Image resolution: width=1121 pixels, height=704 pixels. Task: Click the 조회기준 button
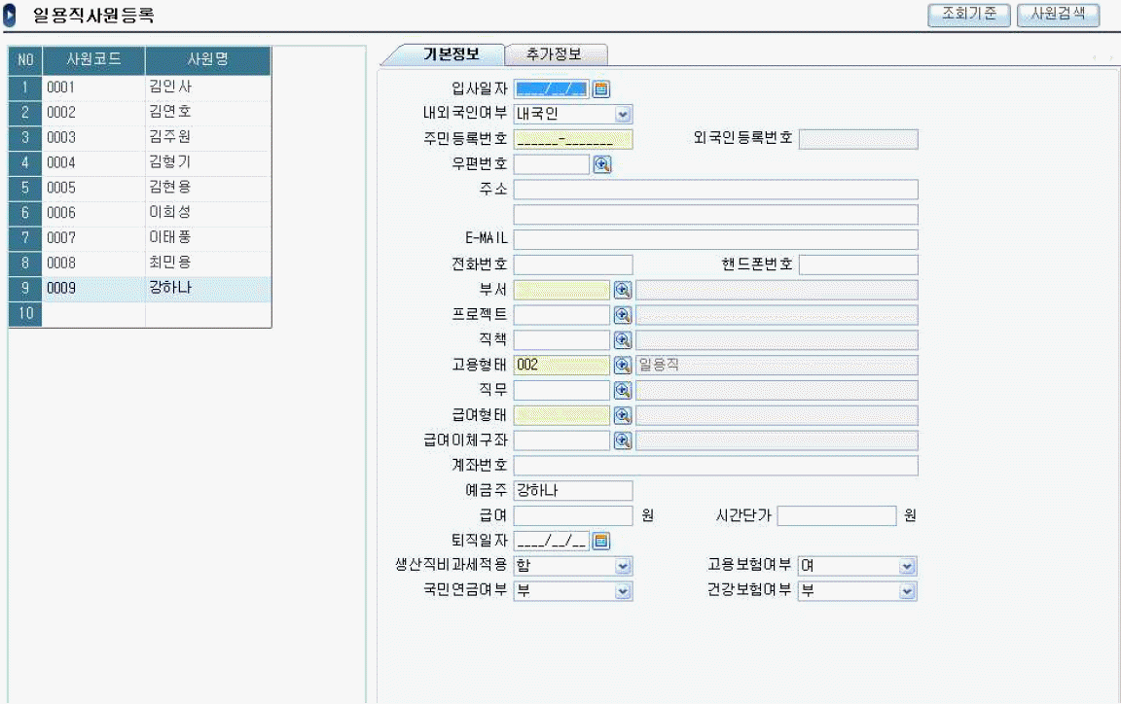click(x=969, y=15)
